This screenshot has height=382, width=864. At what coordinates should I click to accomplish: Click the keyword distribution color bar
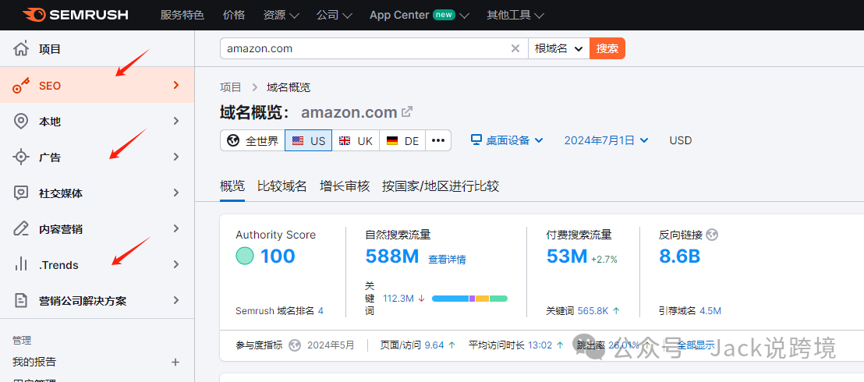[469, 299]
